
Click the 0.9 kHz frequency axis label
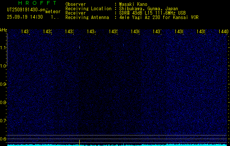coord(3,84)
